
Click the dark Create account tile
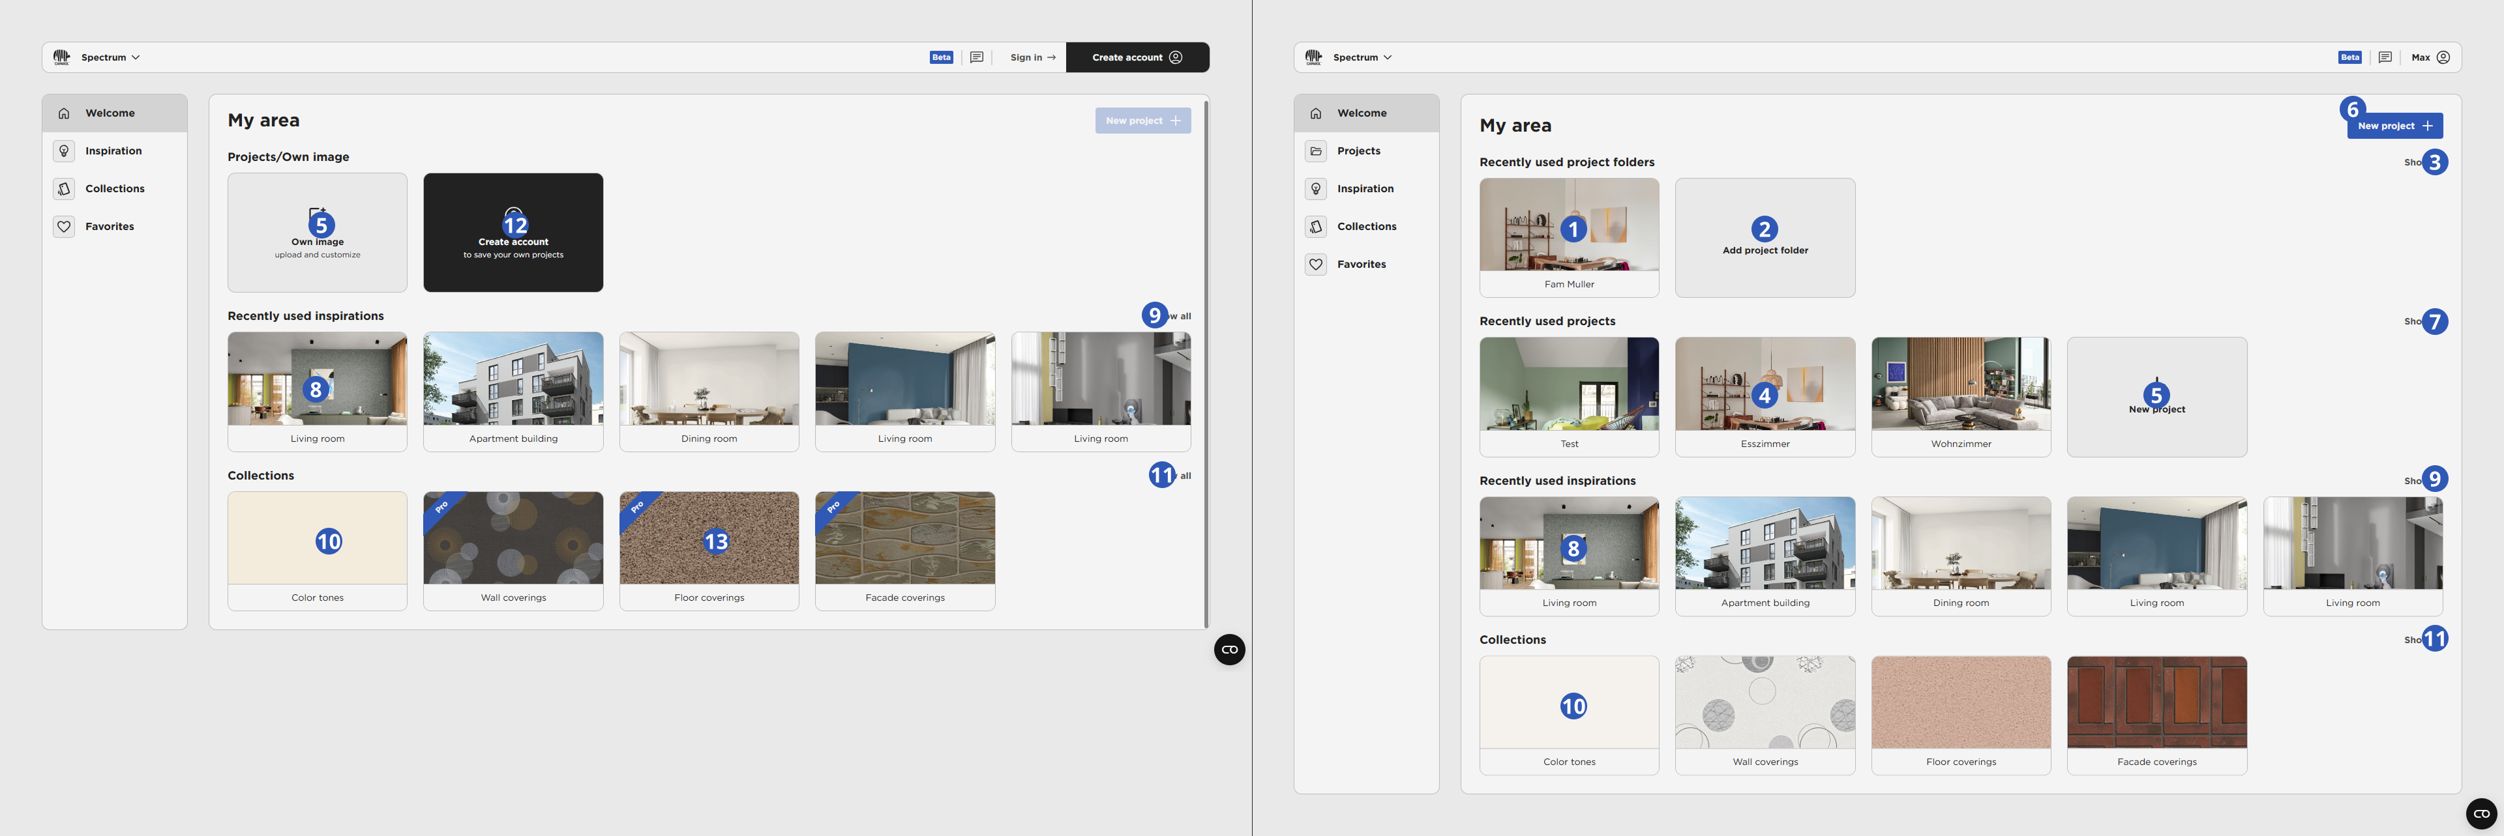[x=513, y=233]
